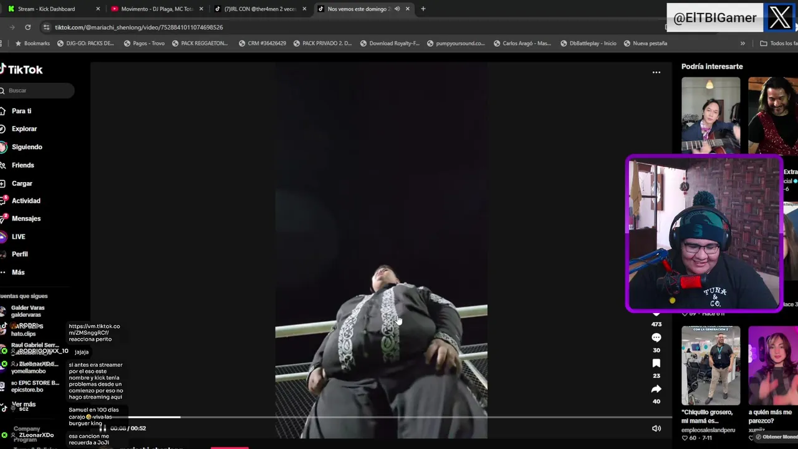Open the guitar player recommended thumbnail
798x449 pixels.
711,115
